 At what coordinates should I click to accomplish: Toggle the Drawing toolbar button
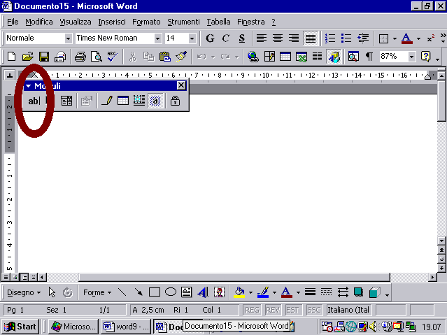[334, 57]
